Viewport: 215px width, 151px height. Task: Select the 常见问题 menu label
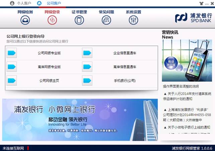click(x=106, y=12)
